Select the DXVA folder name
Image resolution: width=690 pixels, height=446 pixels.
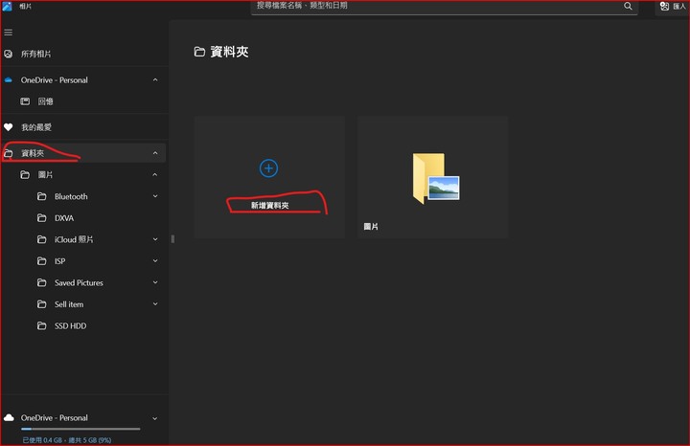(64, 218)
